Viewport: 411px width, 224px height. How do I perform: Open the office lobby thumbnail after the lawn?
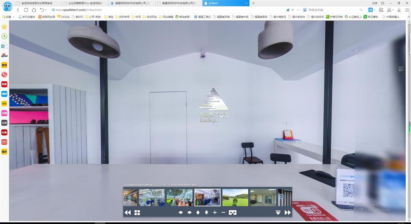[x=263, y=197]
